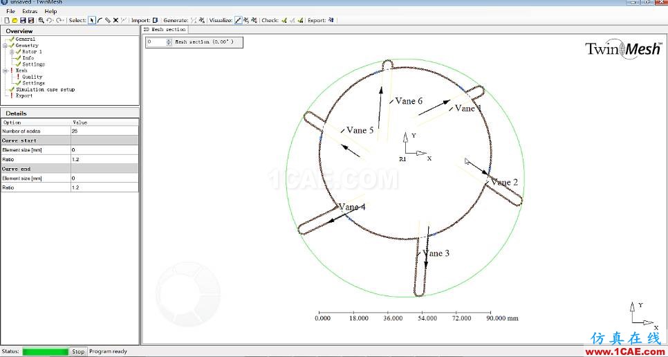Click the first Check icon
The width and height of the screenshot is (668, 357).
point(284,20)
